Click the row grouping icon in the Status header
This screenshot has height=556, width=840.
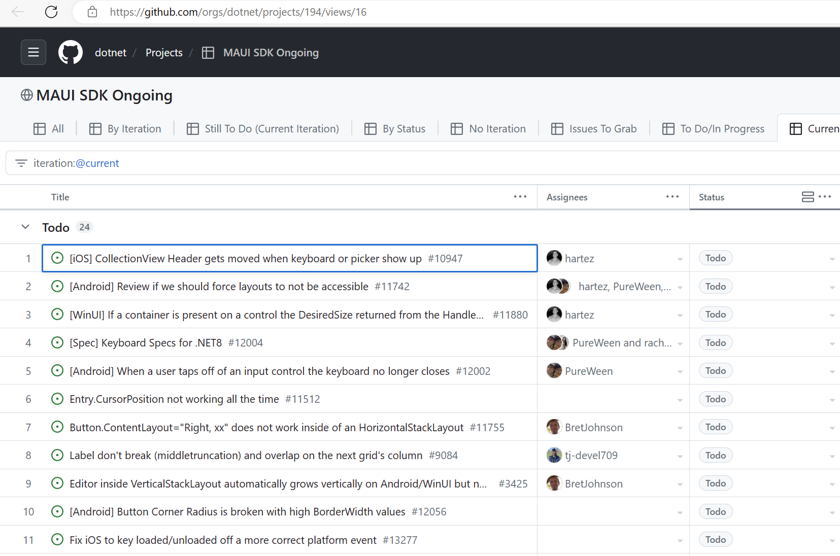[808, 197]
